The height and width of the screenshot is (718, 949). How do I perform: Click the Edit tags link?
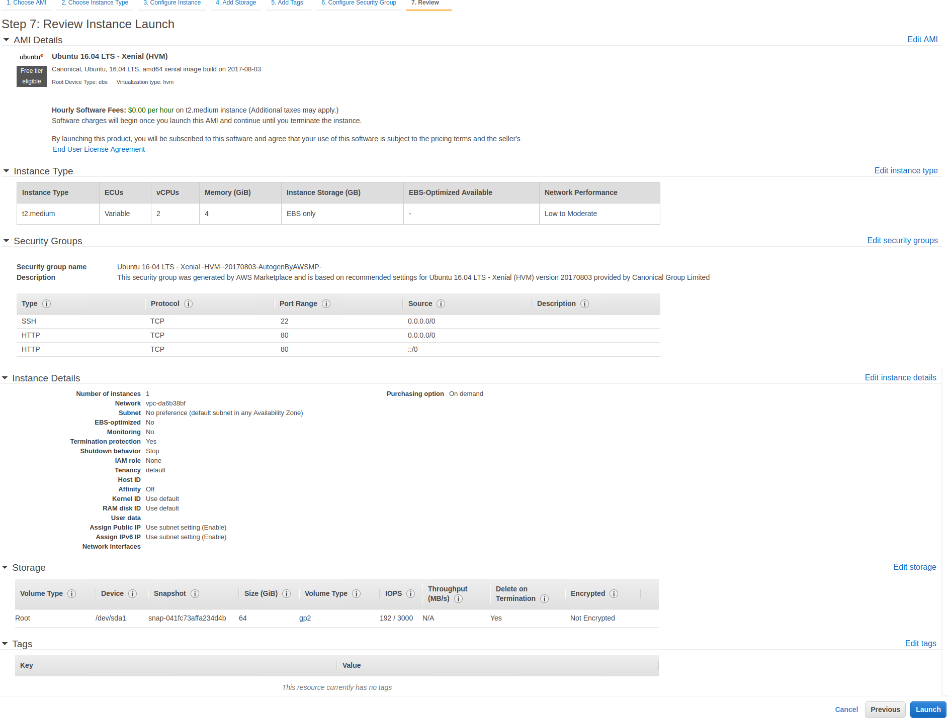[x=920, y=644]
